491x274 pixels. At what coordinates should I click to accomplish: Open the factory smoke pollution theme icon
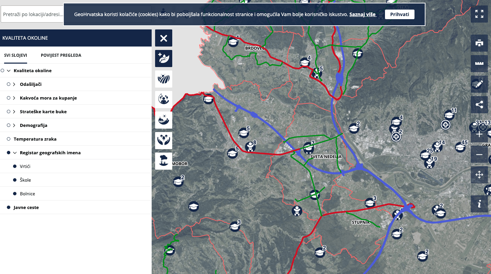point(164,161)
